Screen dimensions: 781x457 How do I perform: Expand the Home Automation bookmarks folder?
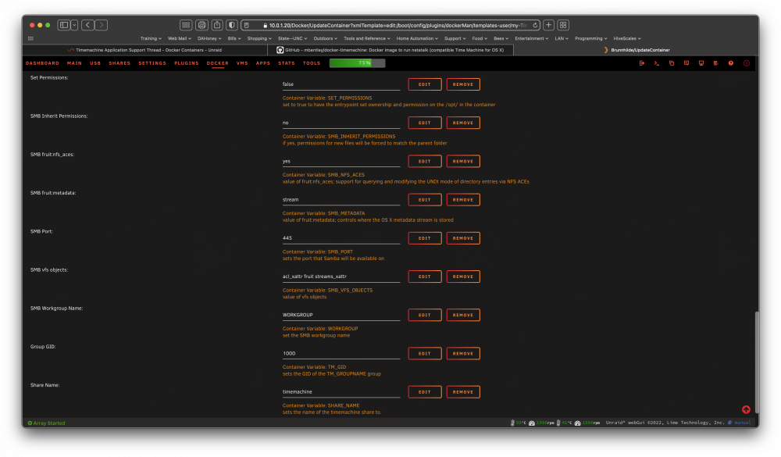[417, 38]
